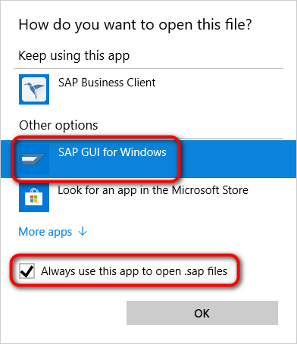This screenshot has width=297, height=344.
Task: Click the Keep using this app heading
Action: (74, 55)
